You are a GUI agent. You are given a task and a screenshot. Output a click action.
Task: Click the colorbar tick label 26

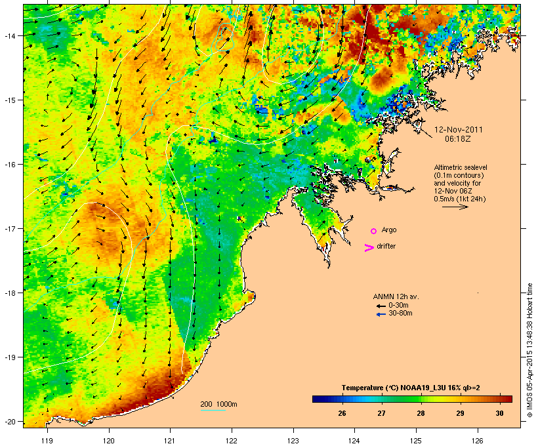pyautogui.click(x=342, y=413)
